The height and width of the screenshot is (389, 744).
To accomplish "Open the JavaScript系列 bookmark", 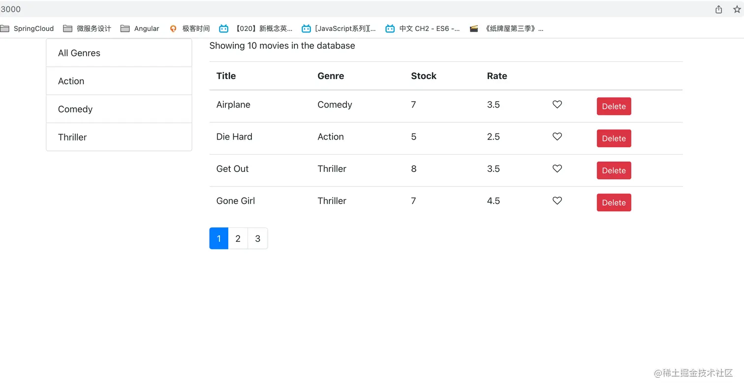I will click(339, 28).
